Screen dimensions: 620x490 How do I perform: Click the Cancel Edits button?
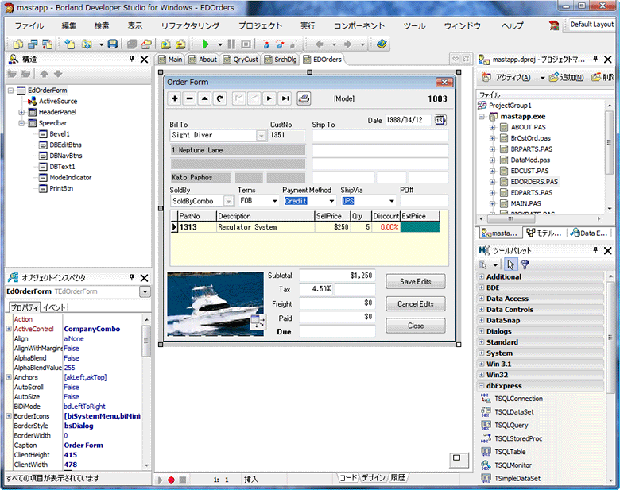[415, 304]
